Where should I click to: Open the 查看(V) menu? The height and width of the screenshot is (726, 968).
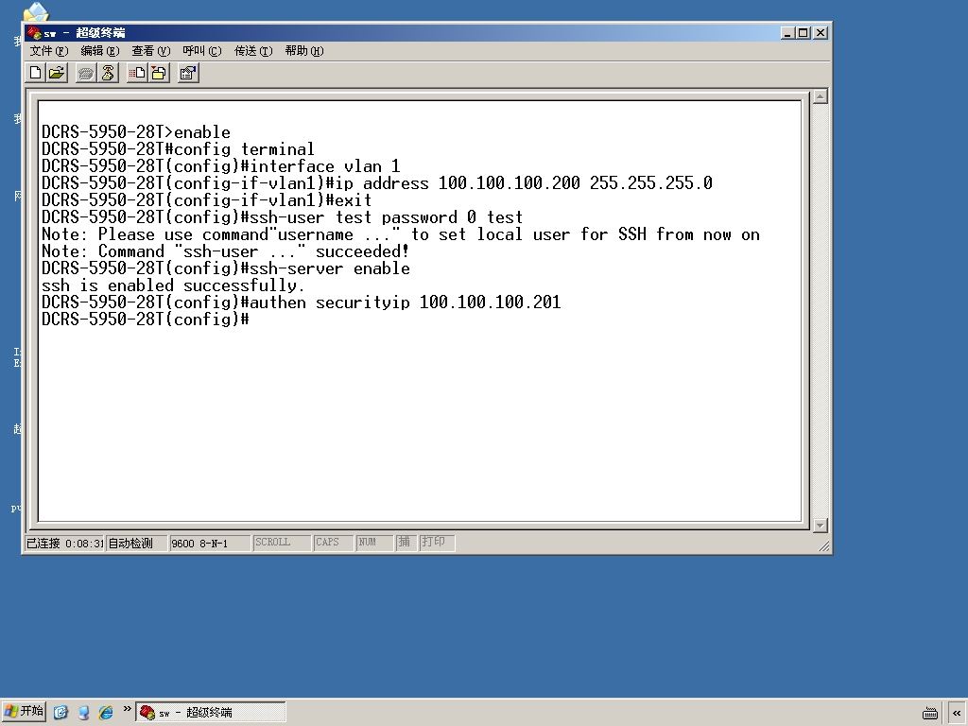click(151, 51)
